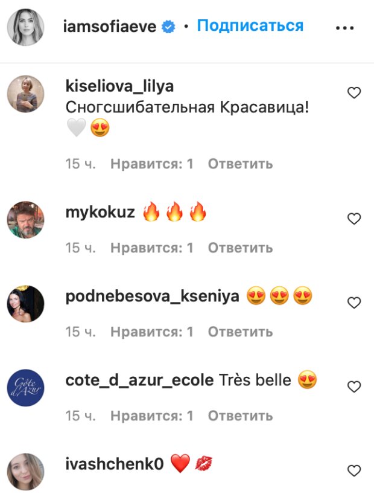Screen dimensions: 374x497
Task: View likes on kiseliova_lilya's comment
Action: 151,164
